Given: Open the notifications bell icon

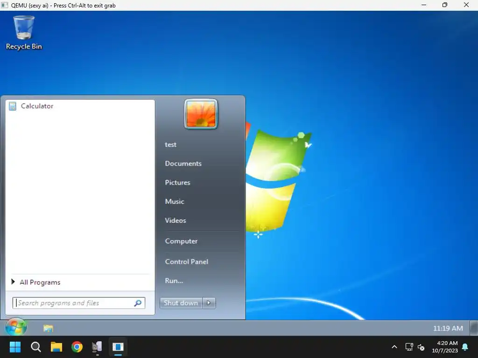Looking at the screenshot, I should point(465,347).
